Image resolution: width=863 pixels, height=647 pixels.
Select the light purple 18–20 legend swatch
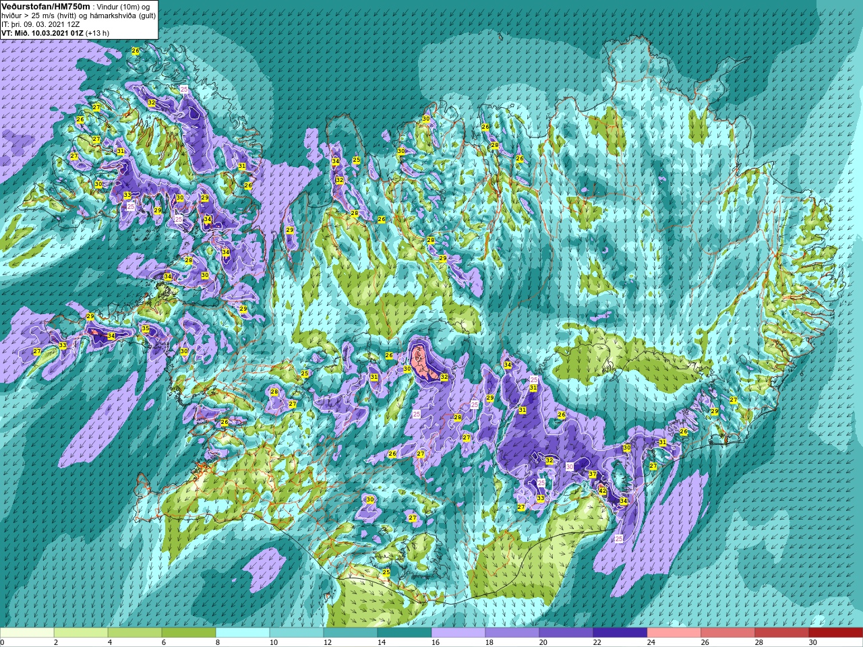512,633
